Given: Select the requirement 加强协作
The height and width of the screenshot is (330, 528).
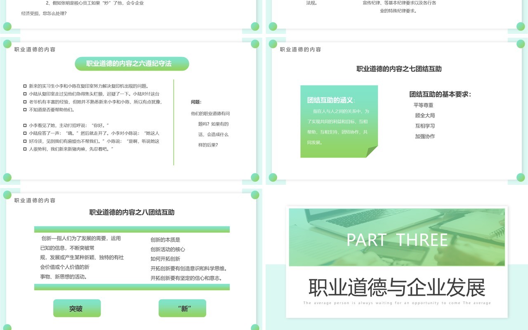Looking at the screenshot, I should tap(425, 136).
